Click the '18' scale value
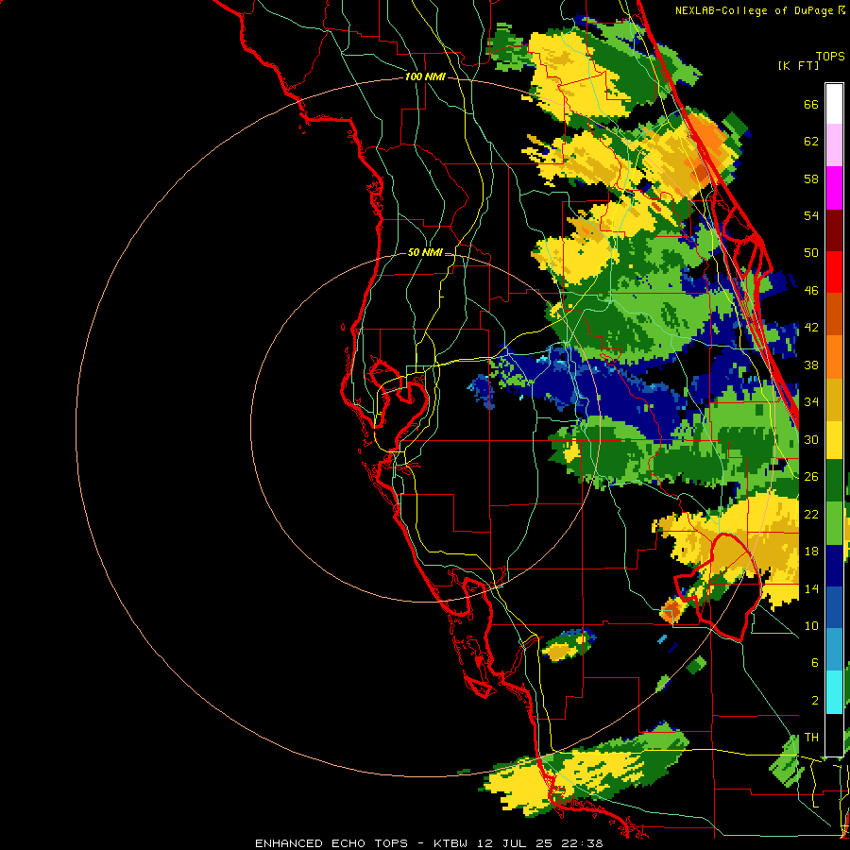Image resolution: width=850 pixels, height=850 pixels. coord(811,552)
